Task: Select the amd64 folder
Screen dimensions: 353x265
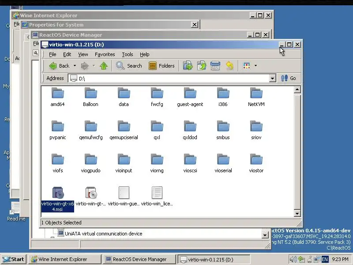Action: (58, 97)
